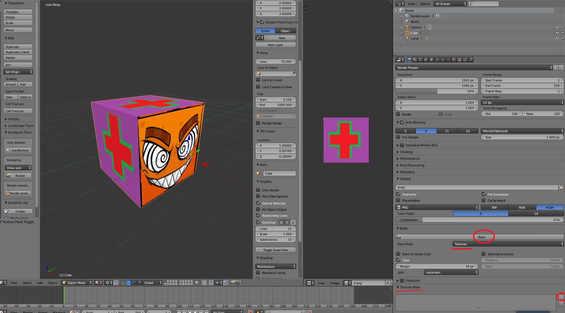The height and width of the screenshot is (313, 565).
Task: Open the Particles properties tab icon
Action: 465,60
